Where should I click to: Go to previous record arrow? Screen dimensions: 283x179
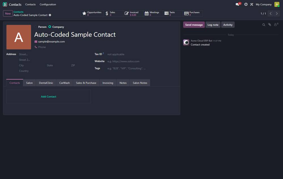[x=271, y=14]
